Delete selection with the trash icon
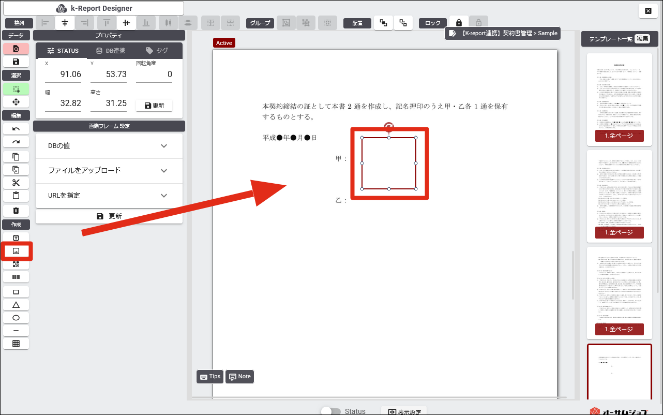Image resolution: width=663 pixels, height=415 pixels. tap(16, 210)
